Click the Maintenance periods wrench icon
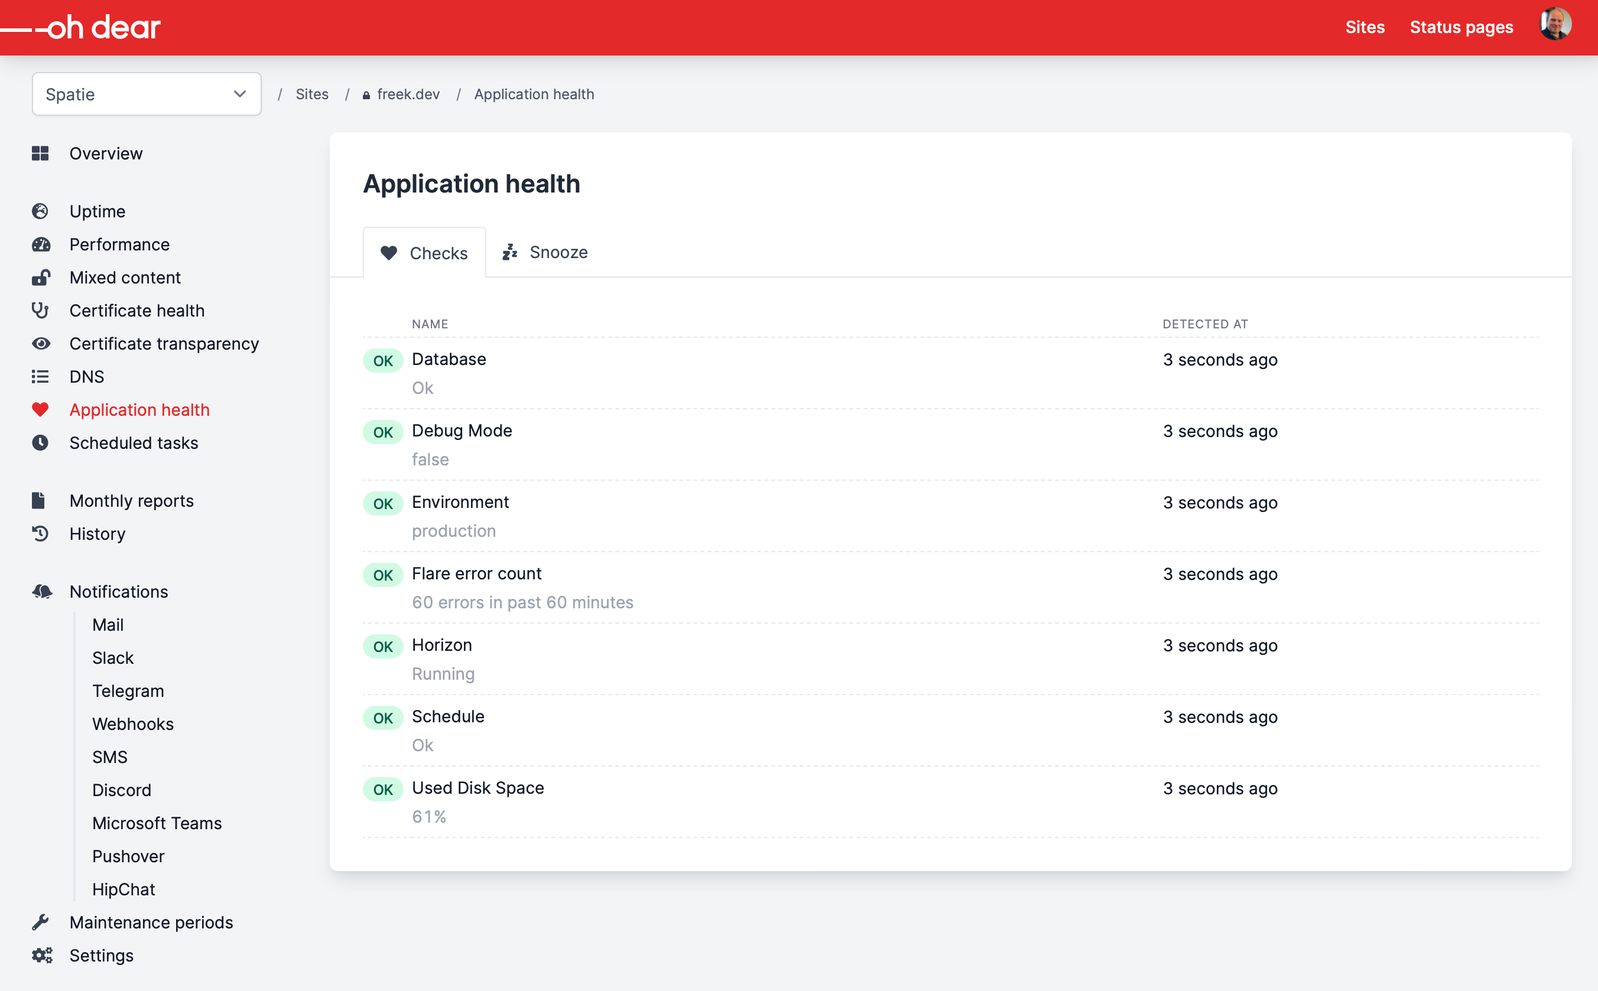This screenshot has width=1598, height=991. point(41,922)
